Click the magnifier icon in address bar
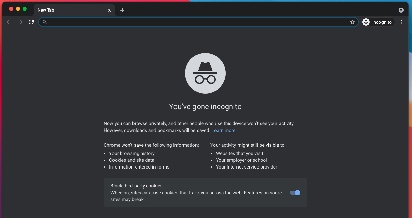This screenshot has height=218, width=412. pos(44,22)
